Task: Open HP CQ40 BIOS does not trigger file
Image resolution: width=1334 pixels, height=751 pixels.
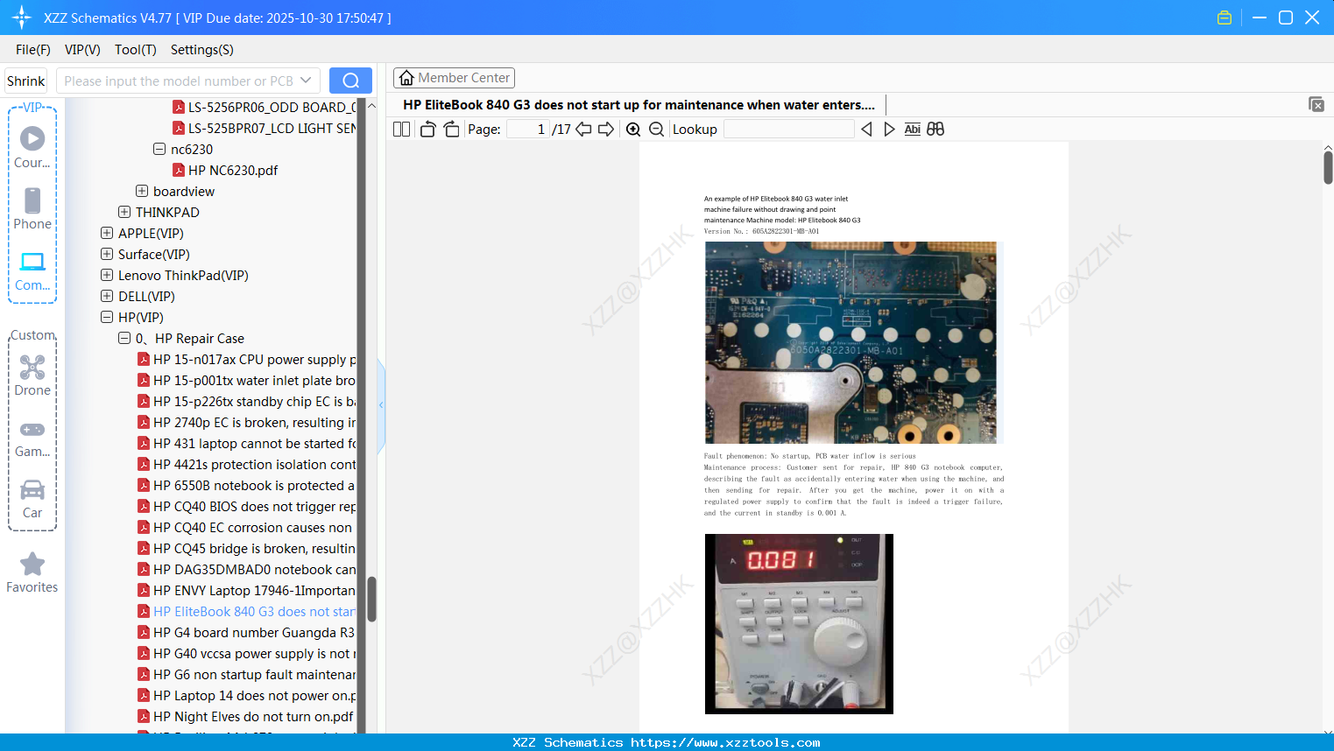Action: (247, 507)
